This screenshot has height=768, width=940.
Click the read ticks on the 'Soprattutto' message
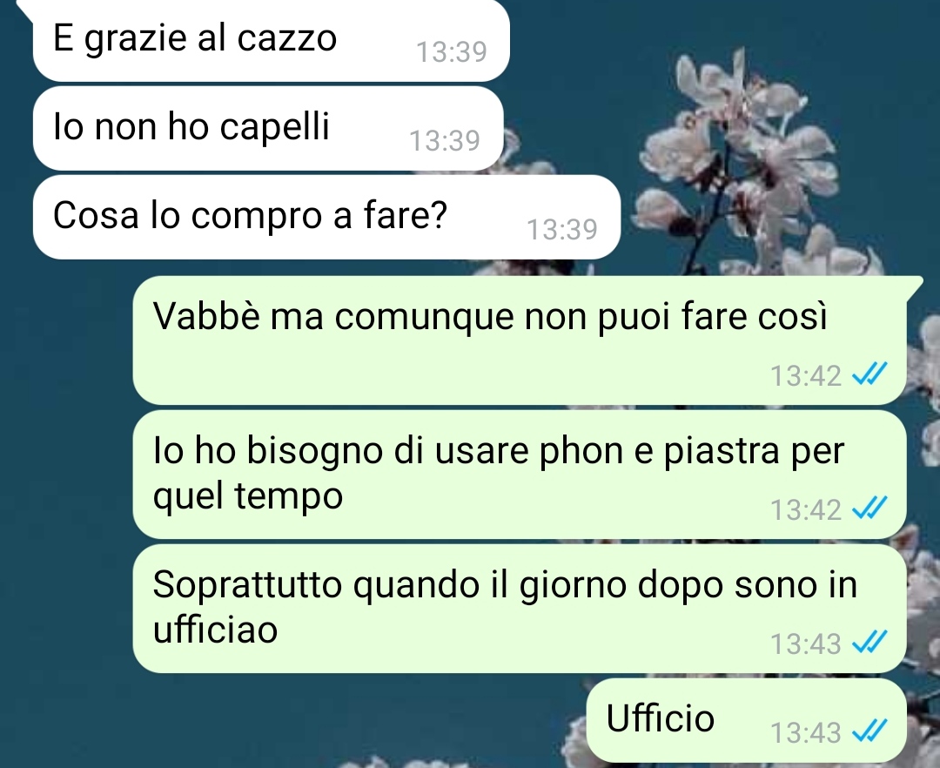[x=869, y=643]
